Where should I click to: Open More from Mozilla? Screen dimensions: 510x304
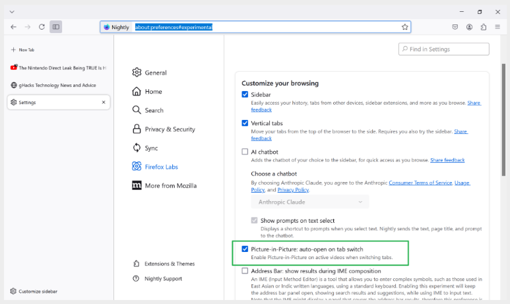click(x=164, y=186)
